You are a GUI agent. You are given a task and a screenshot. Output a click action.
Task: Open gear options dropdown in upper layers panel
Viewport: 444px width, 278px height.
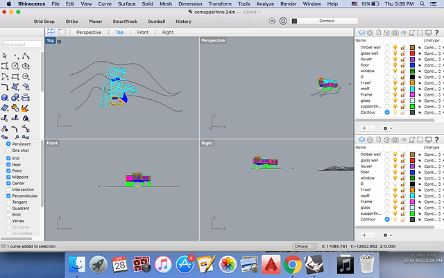click(x=387, y=128)
